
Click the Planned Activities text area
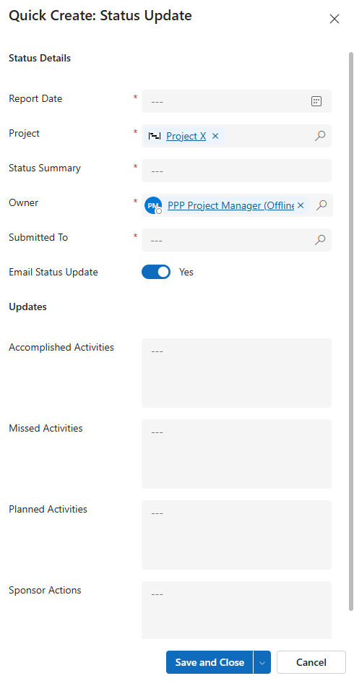[x=236, y=535]
